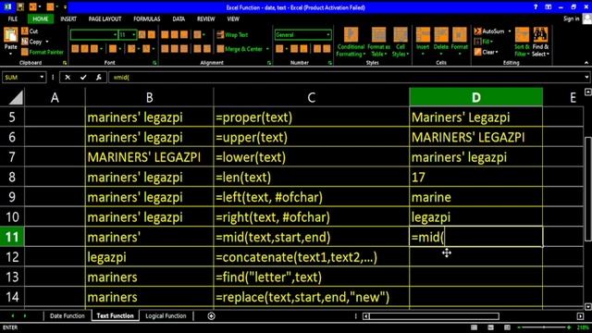Click Sign in at top right
Screen dimensions: 592x333
point(572,18)
